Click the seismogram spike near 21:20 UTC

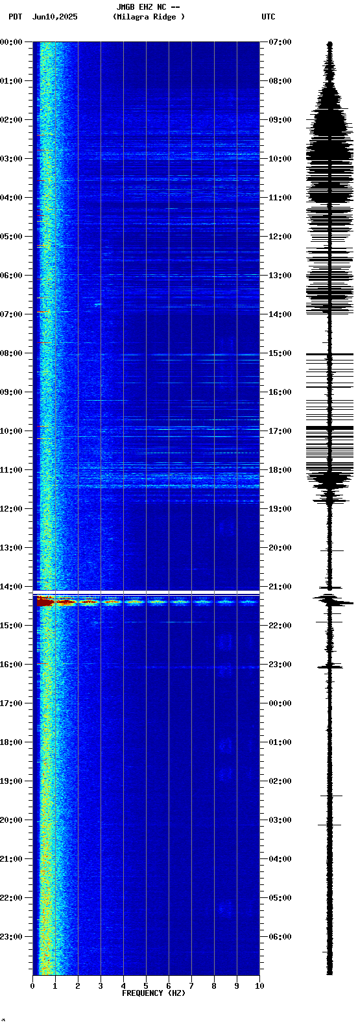(333, 602)
